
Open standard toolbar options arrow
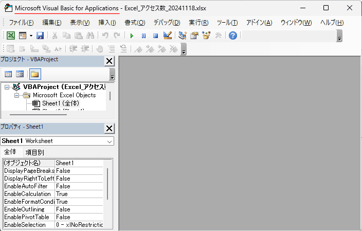tap(339, 36)
